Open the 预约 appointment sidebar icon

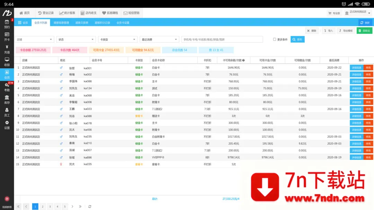click(7, 24)
